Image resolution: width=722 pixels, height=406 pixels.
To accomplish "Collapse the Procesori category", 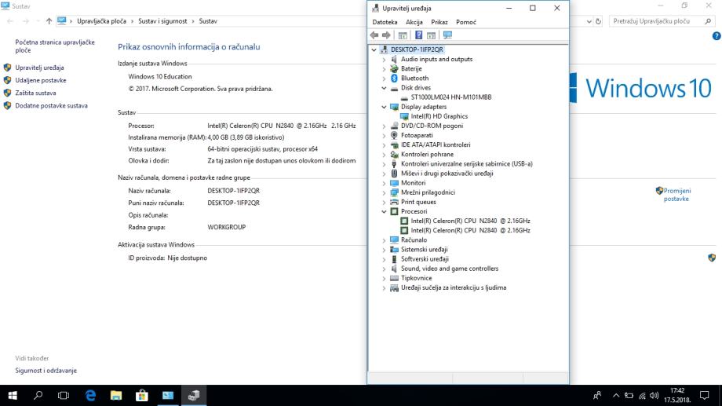I will coord(384,211).
